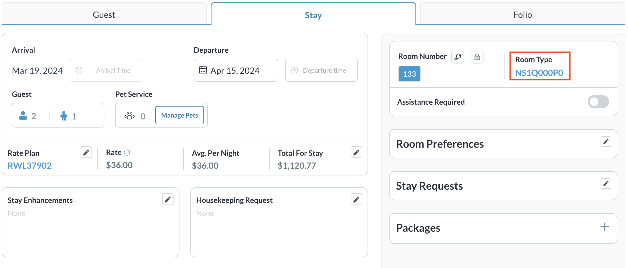Click the Manage Pets button
The image size is (628, 268).
[x=179, y=115]
